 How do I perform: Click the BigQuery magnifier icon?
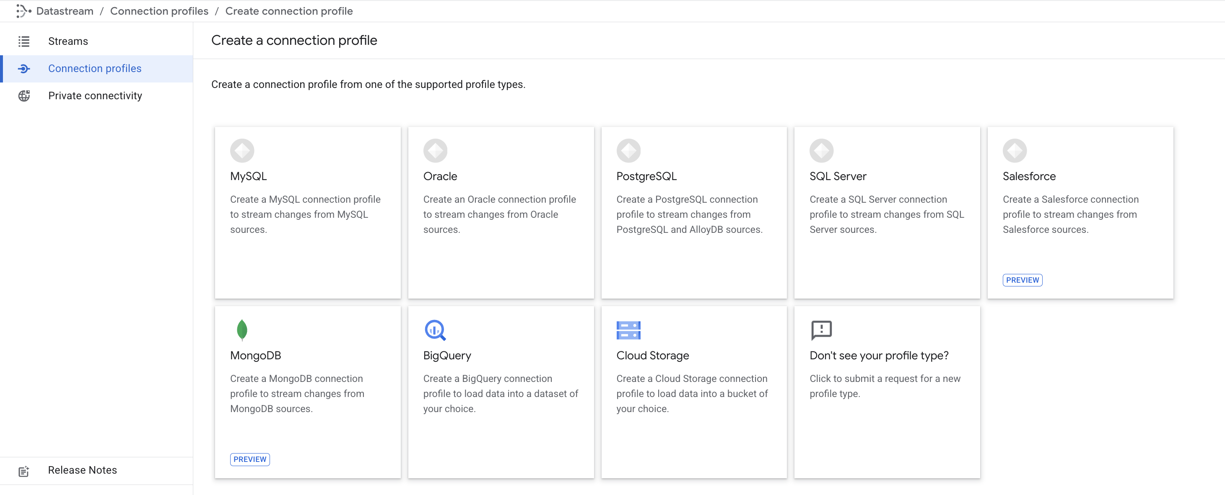[x=435, y=330]
